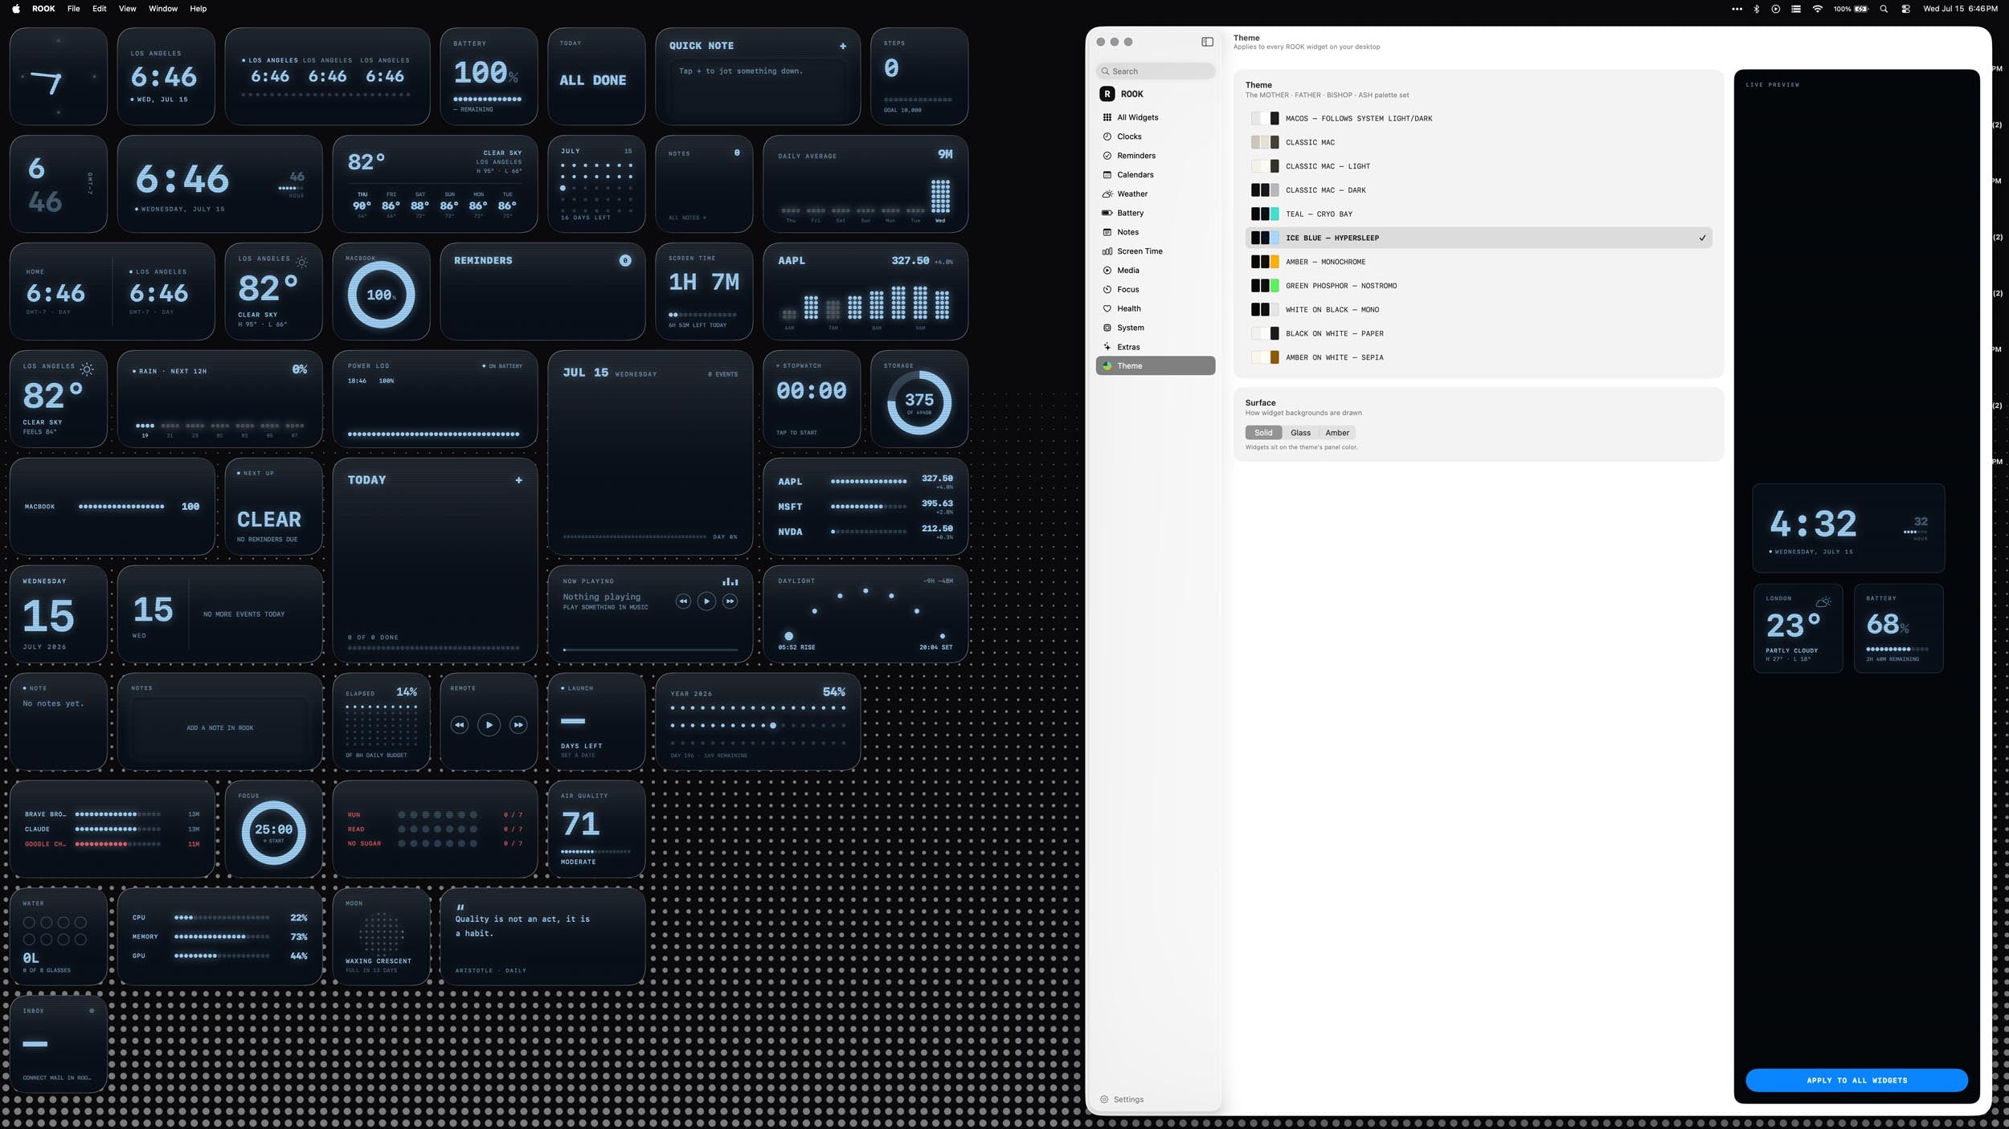Click the 4:32 clock preview widget
Screen dimensions: 2009x1129
[1848, 528]
